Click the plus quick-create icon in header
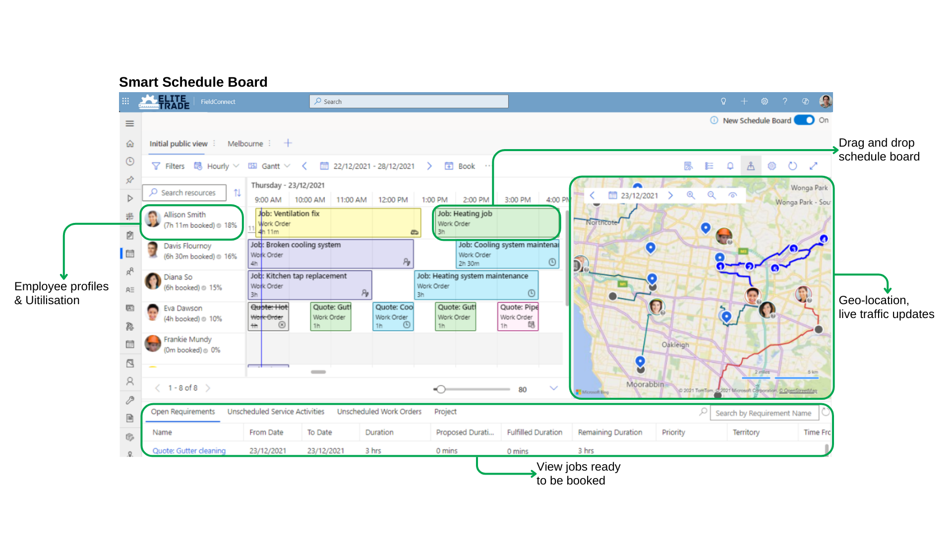 coord(744,101)
